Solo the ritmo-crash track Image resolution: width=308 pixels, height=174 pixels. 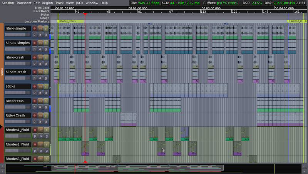pyautogui.click(x=46, y=57)
